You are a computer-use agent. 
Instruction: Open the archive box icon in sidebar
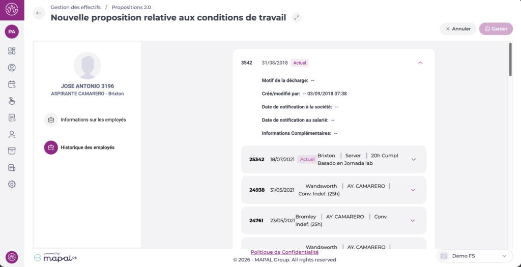coord(12,151)
